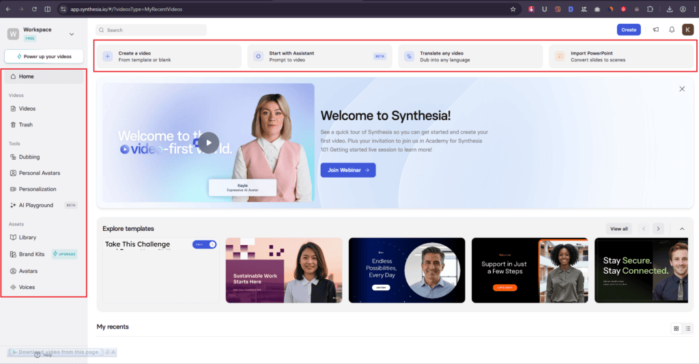Click Import PowerPoint card
The height and width of the screenshot is (364, 699).
coord(621,56)
